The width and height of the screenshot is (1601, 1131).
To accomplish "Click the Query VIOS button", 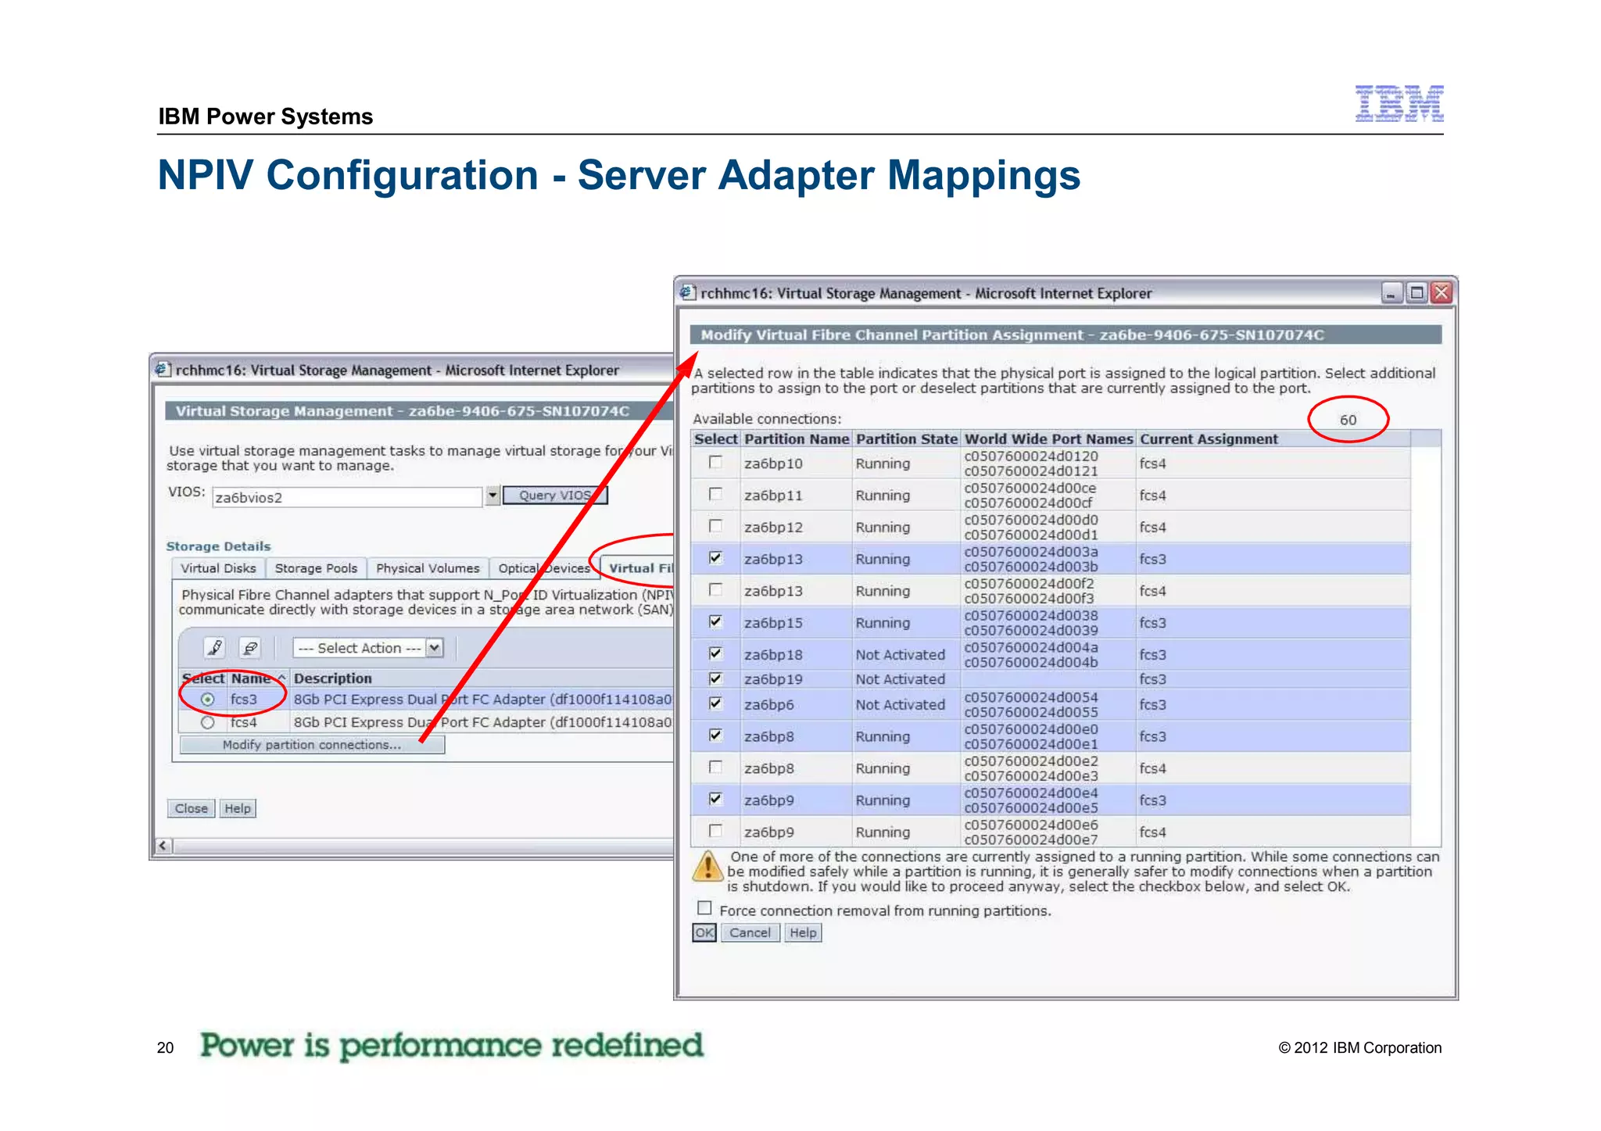I will [555, 495].
